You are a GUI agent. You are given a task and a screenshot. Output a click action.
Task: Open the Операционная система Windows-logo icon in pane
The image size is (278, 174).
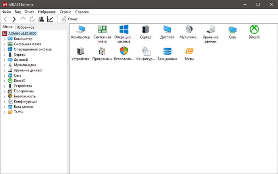coord(124,29)
